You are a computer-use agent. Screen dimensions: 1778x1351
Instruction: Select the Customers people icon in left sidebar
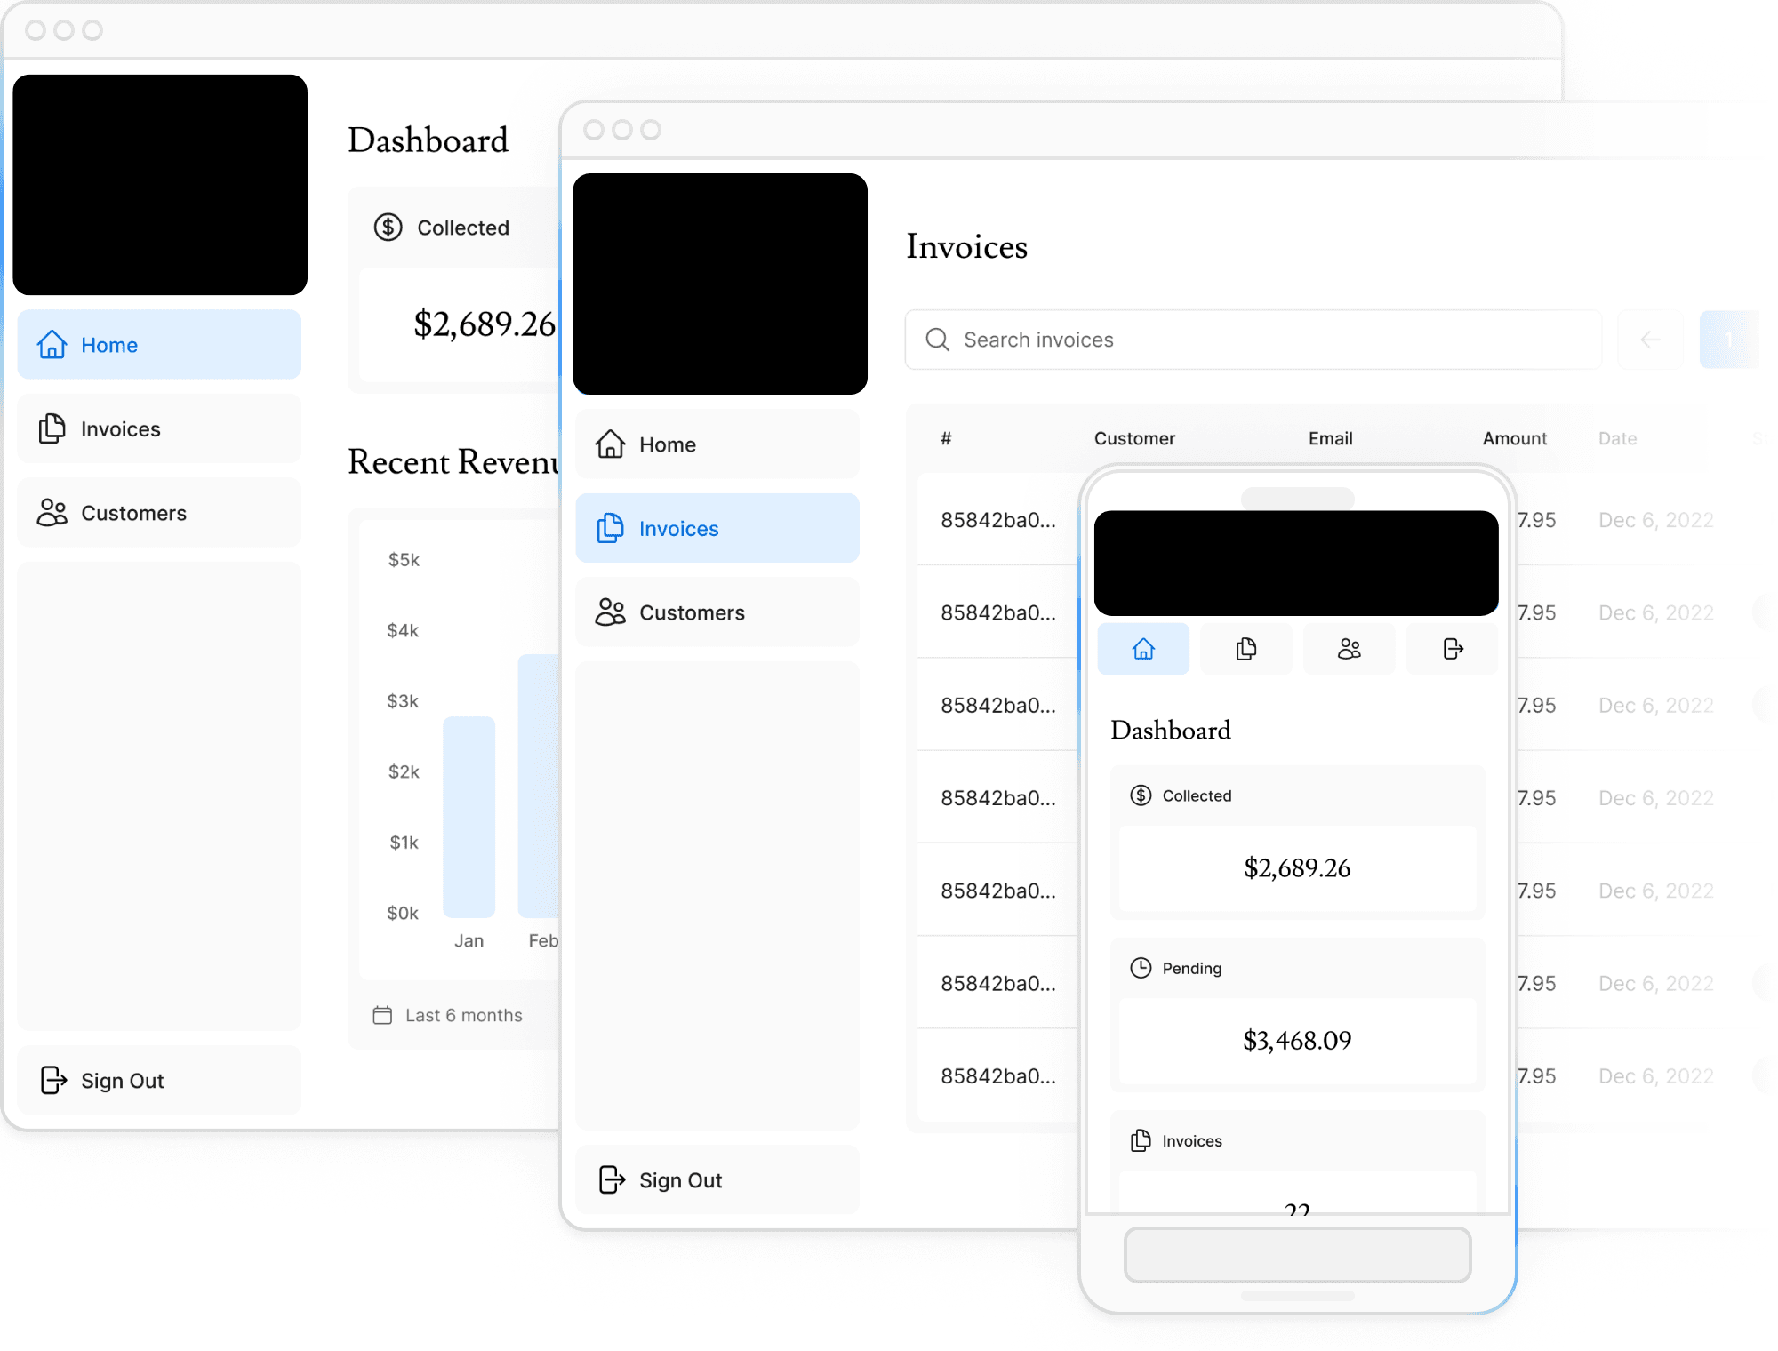coord(52,513)
